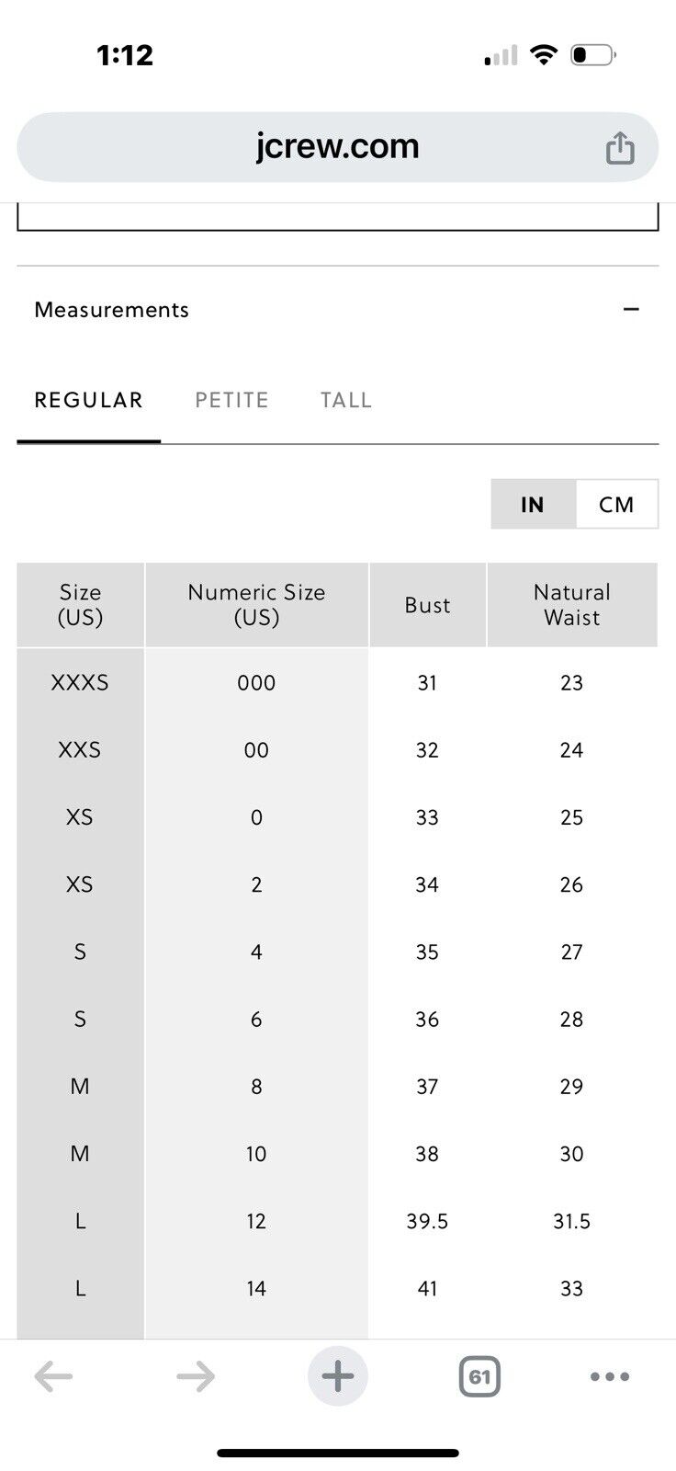Tap the battery indicator icon

593,55
